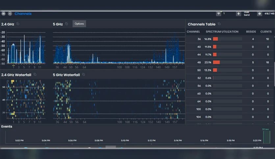Open the hamburger menu icon
275x159 pixels.
tap(3, 14)
